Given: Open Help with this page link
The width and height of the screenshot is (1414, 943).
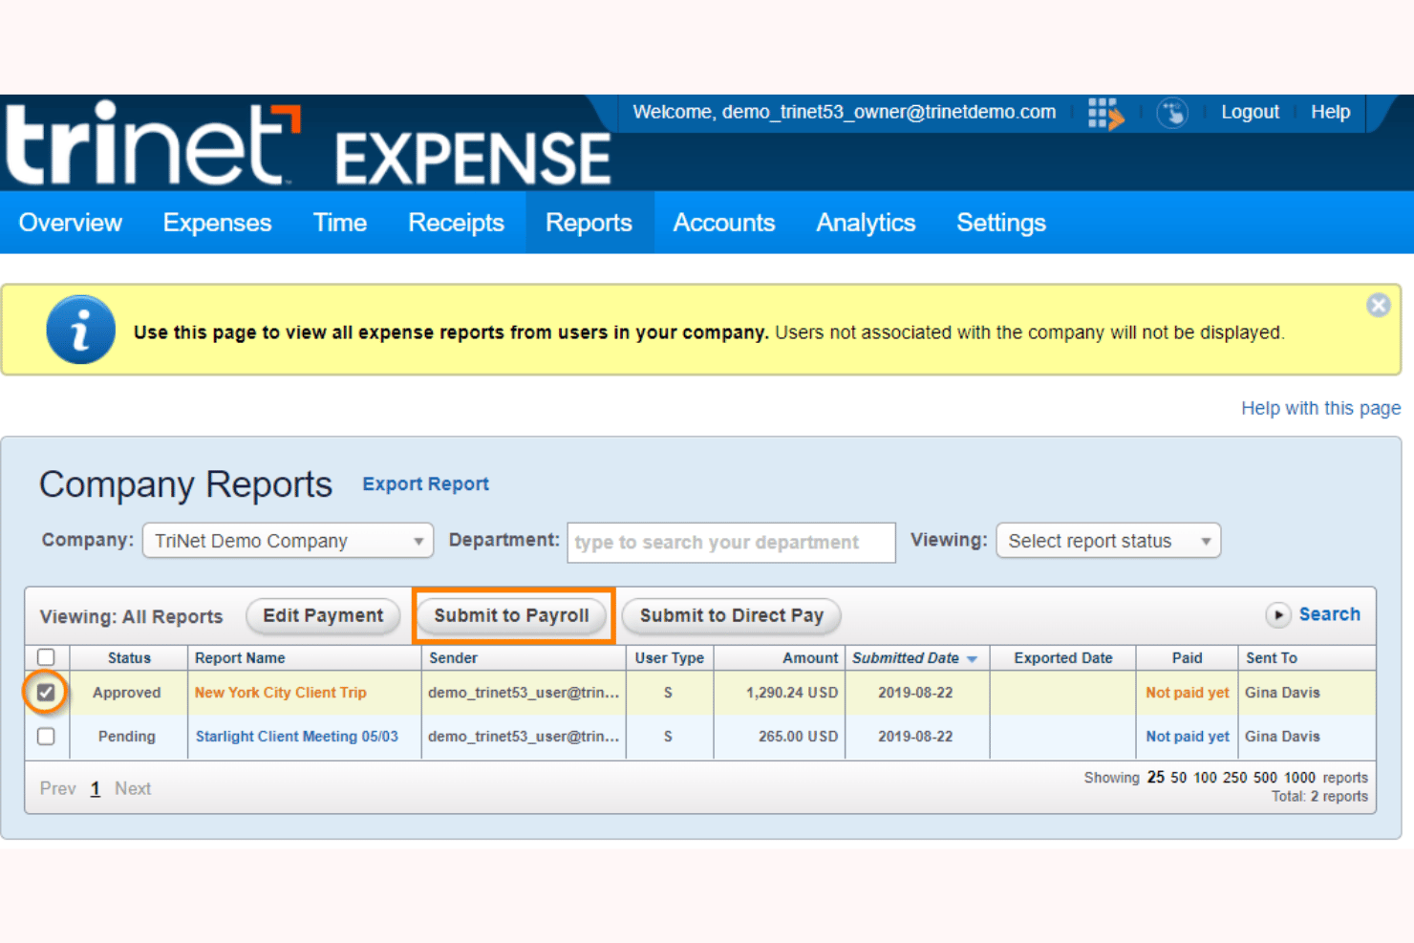Looking at the screenshot, I should tap(1320, 408).
